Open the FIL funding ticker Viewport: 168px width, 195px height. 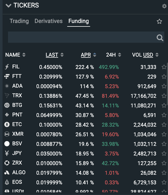click(x=16, y=67)
